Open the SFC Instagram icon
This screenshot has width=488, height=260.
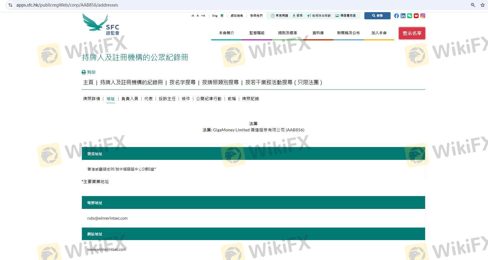422,16
